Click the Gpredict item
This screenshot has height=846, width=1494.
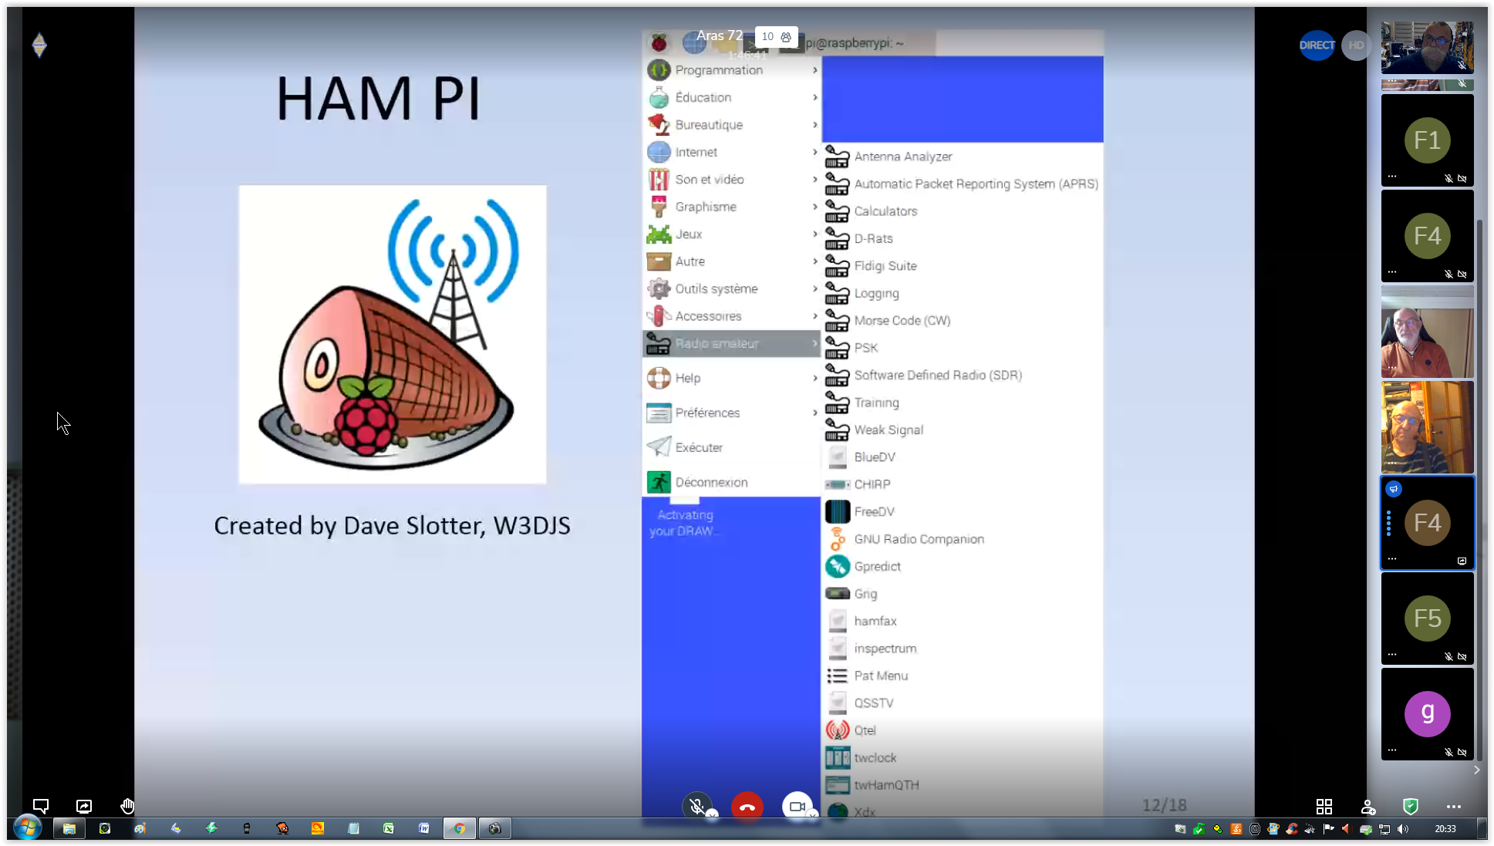pyautogui.click(x=963, y=567)
